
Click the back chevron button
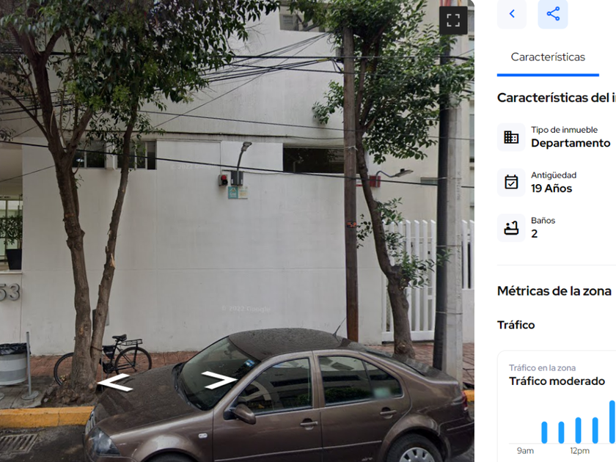point(512,14)
